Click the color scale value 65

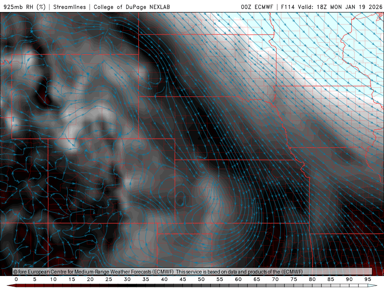pos(257,279)
